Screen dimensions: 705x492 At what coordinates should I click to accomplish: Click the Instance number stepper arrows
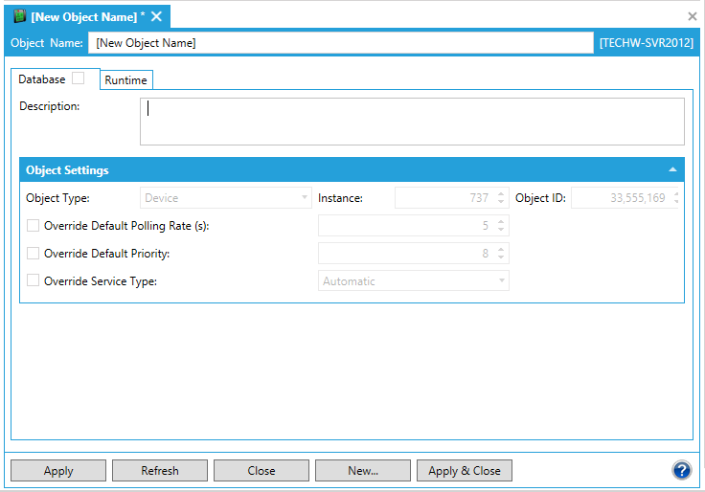(x=501, y=198)
